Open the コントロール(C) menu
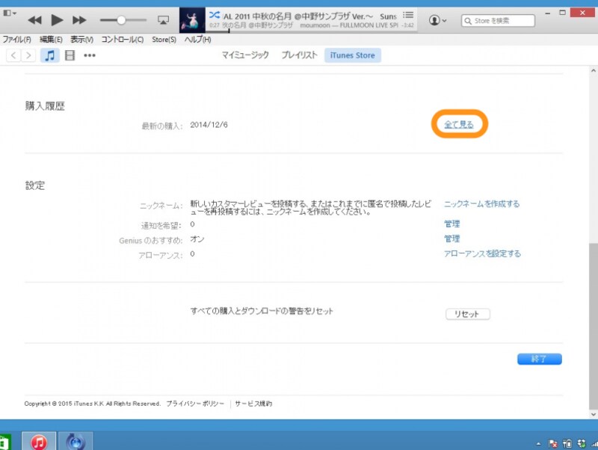Screen dimensions: 598x450 (x=123, y=40)
